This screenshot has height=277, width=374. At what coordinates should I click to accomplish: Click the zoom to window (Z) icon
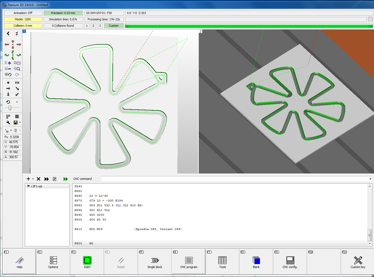pyautogui.click(x=17, y=63)
